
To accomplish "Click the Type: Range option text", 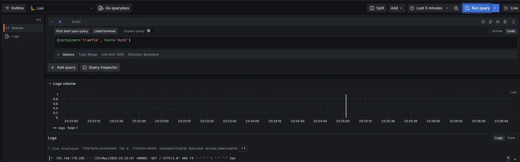I will 88,55.
